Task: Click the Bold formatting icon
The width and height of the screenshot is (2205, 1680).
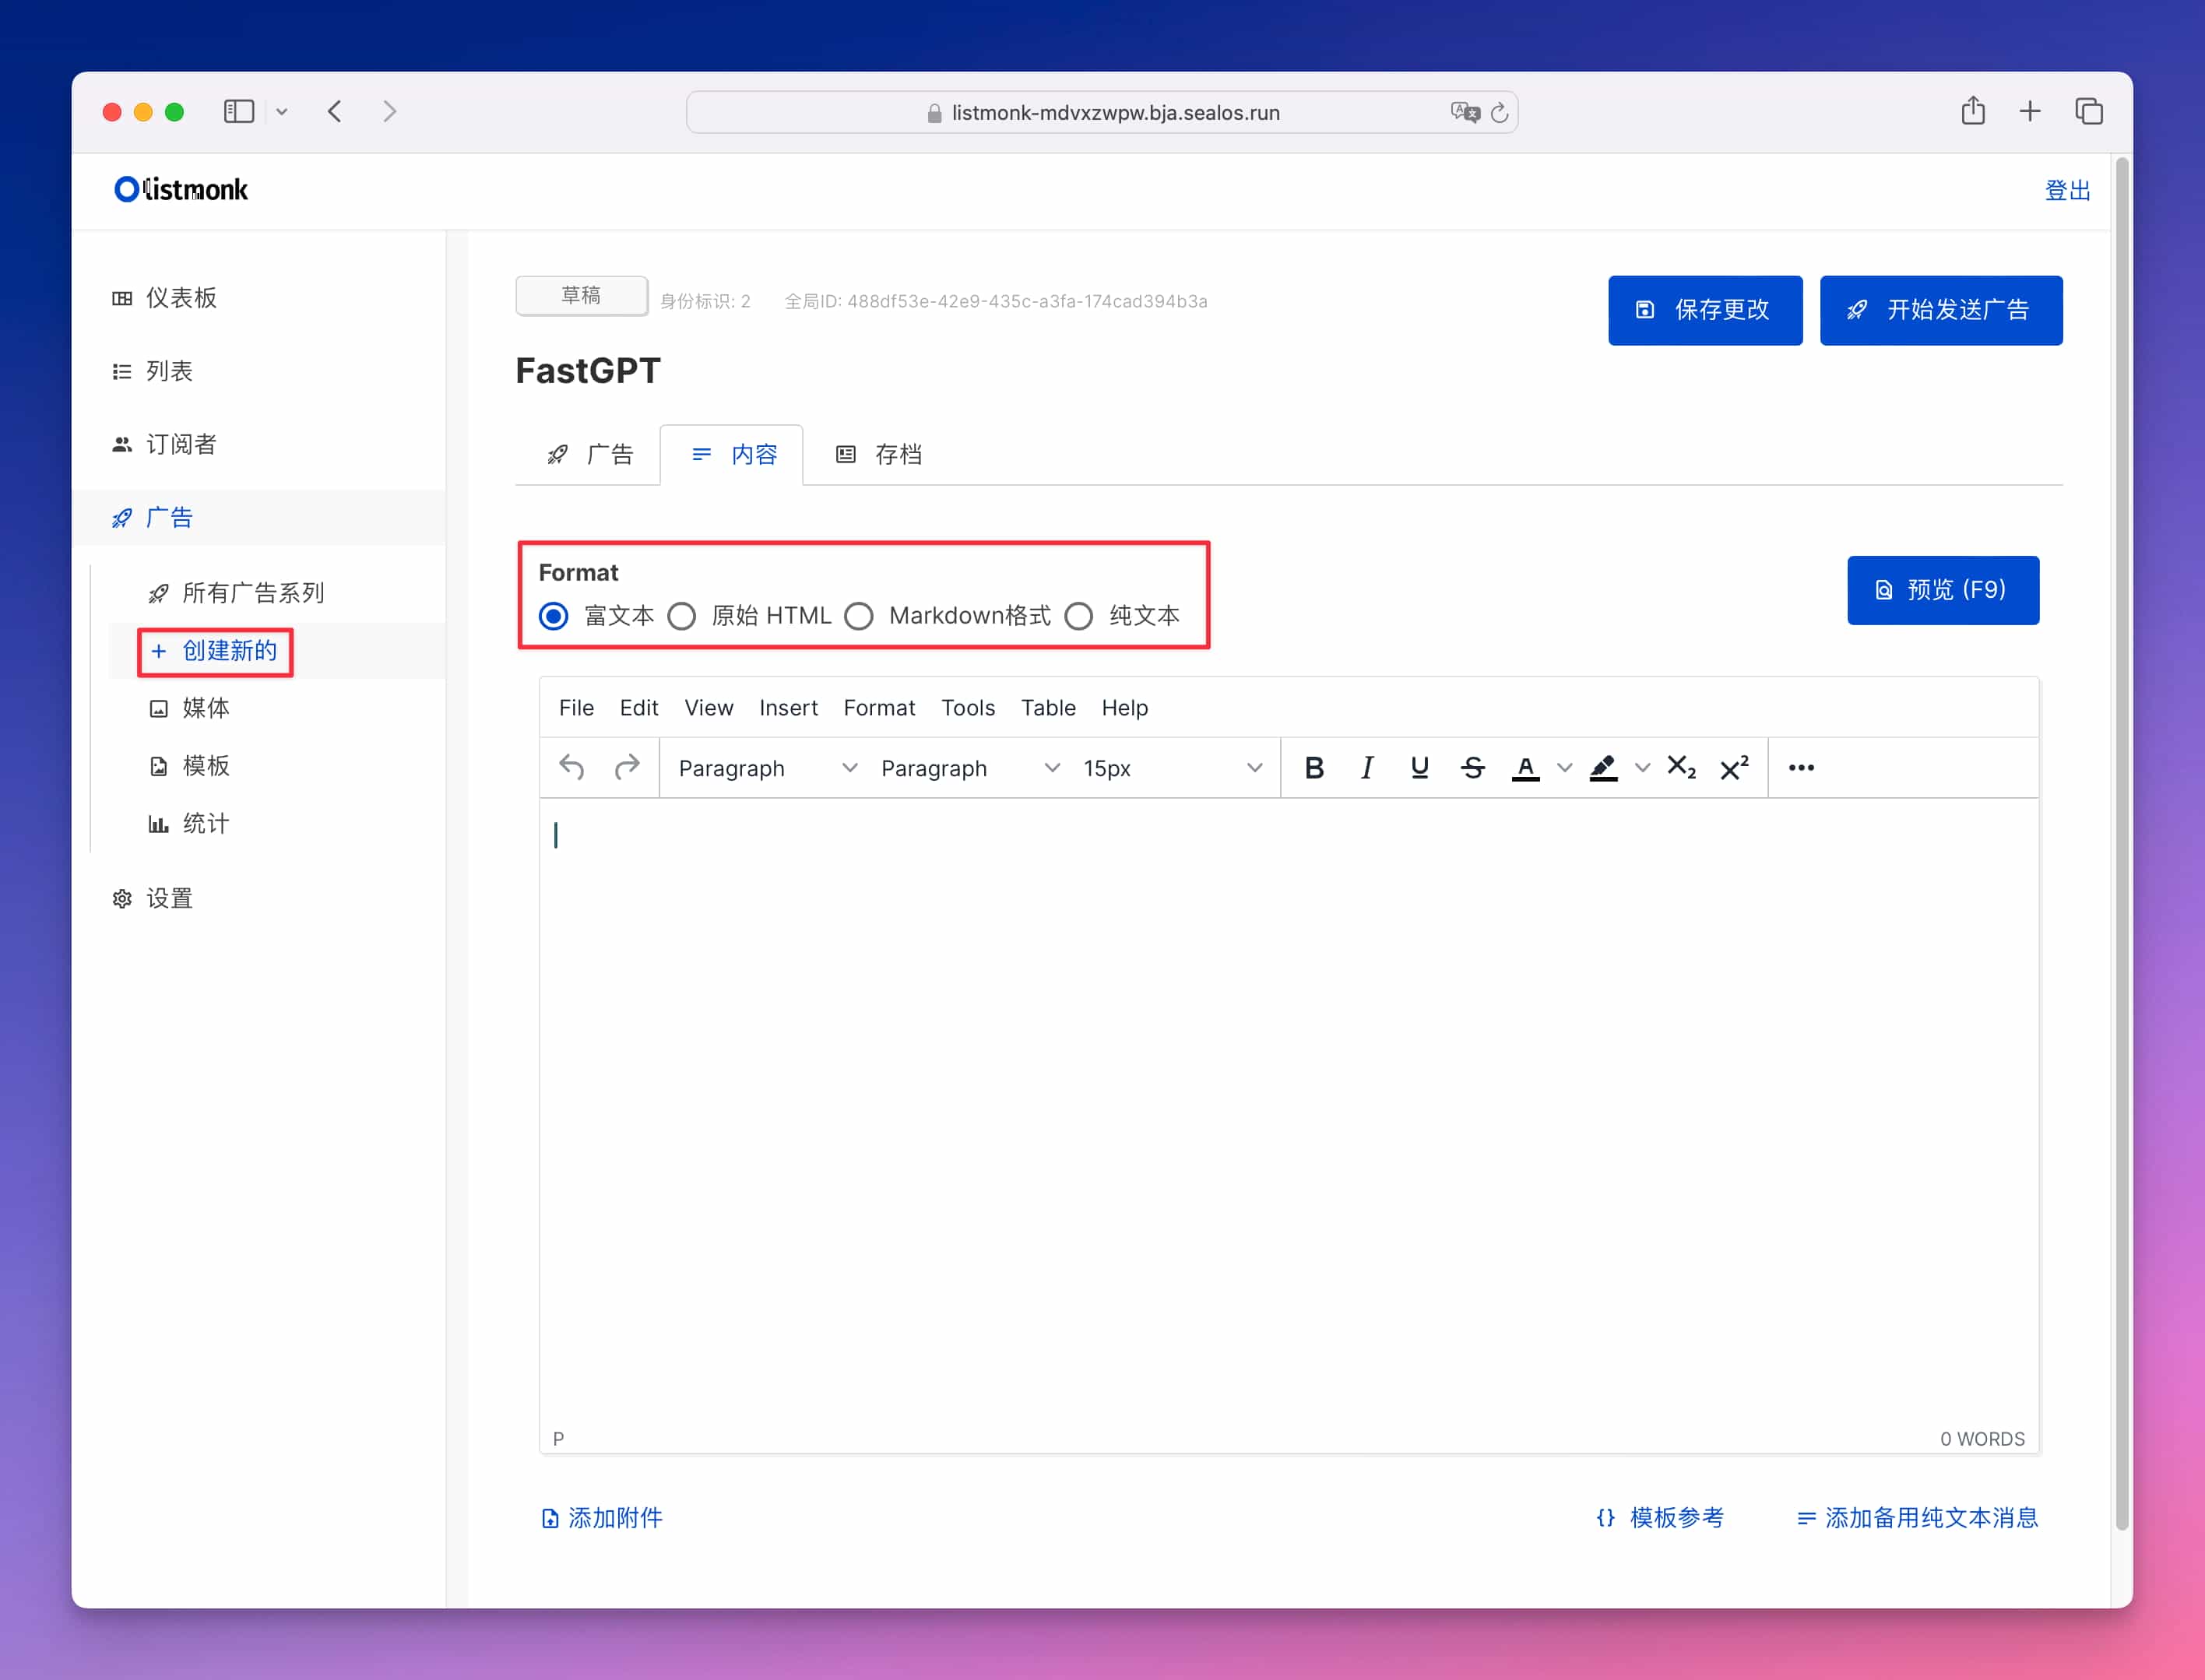Action: 1314,768
